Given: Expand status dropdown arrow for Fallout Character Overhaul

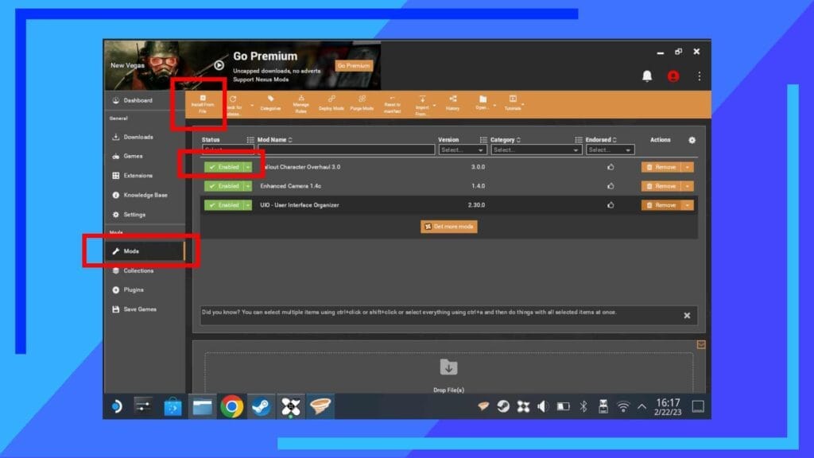Looking at the screenshot, I should point(248,167).
